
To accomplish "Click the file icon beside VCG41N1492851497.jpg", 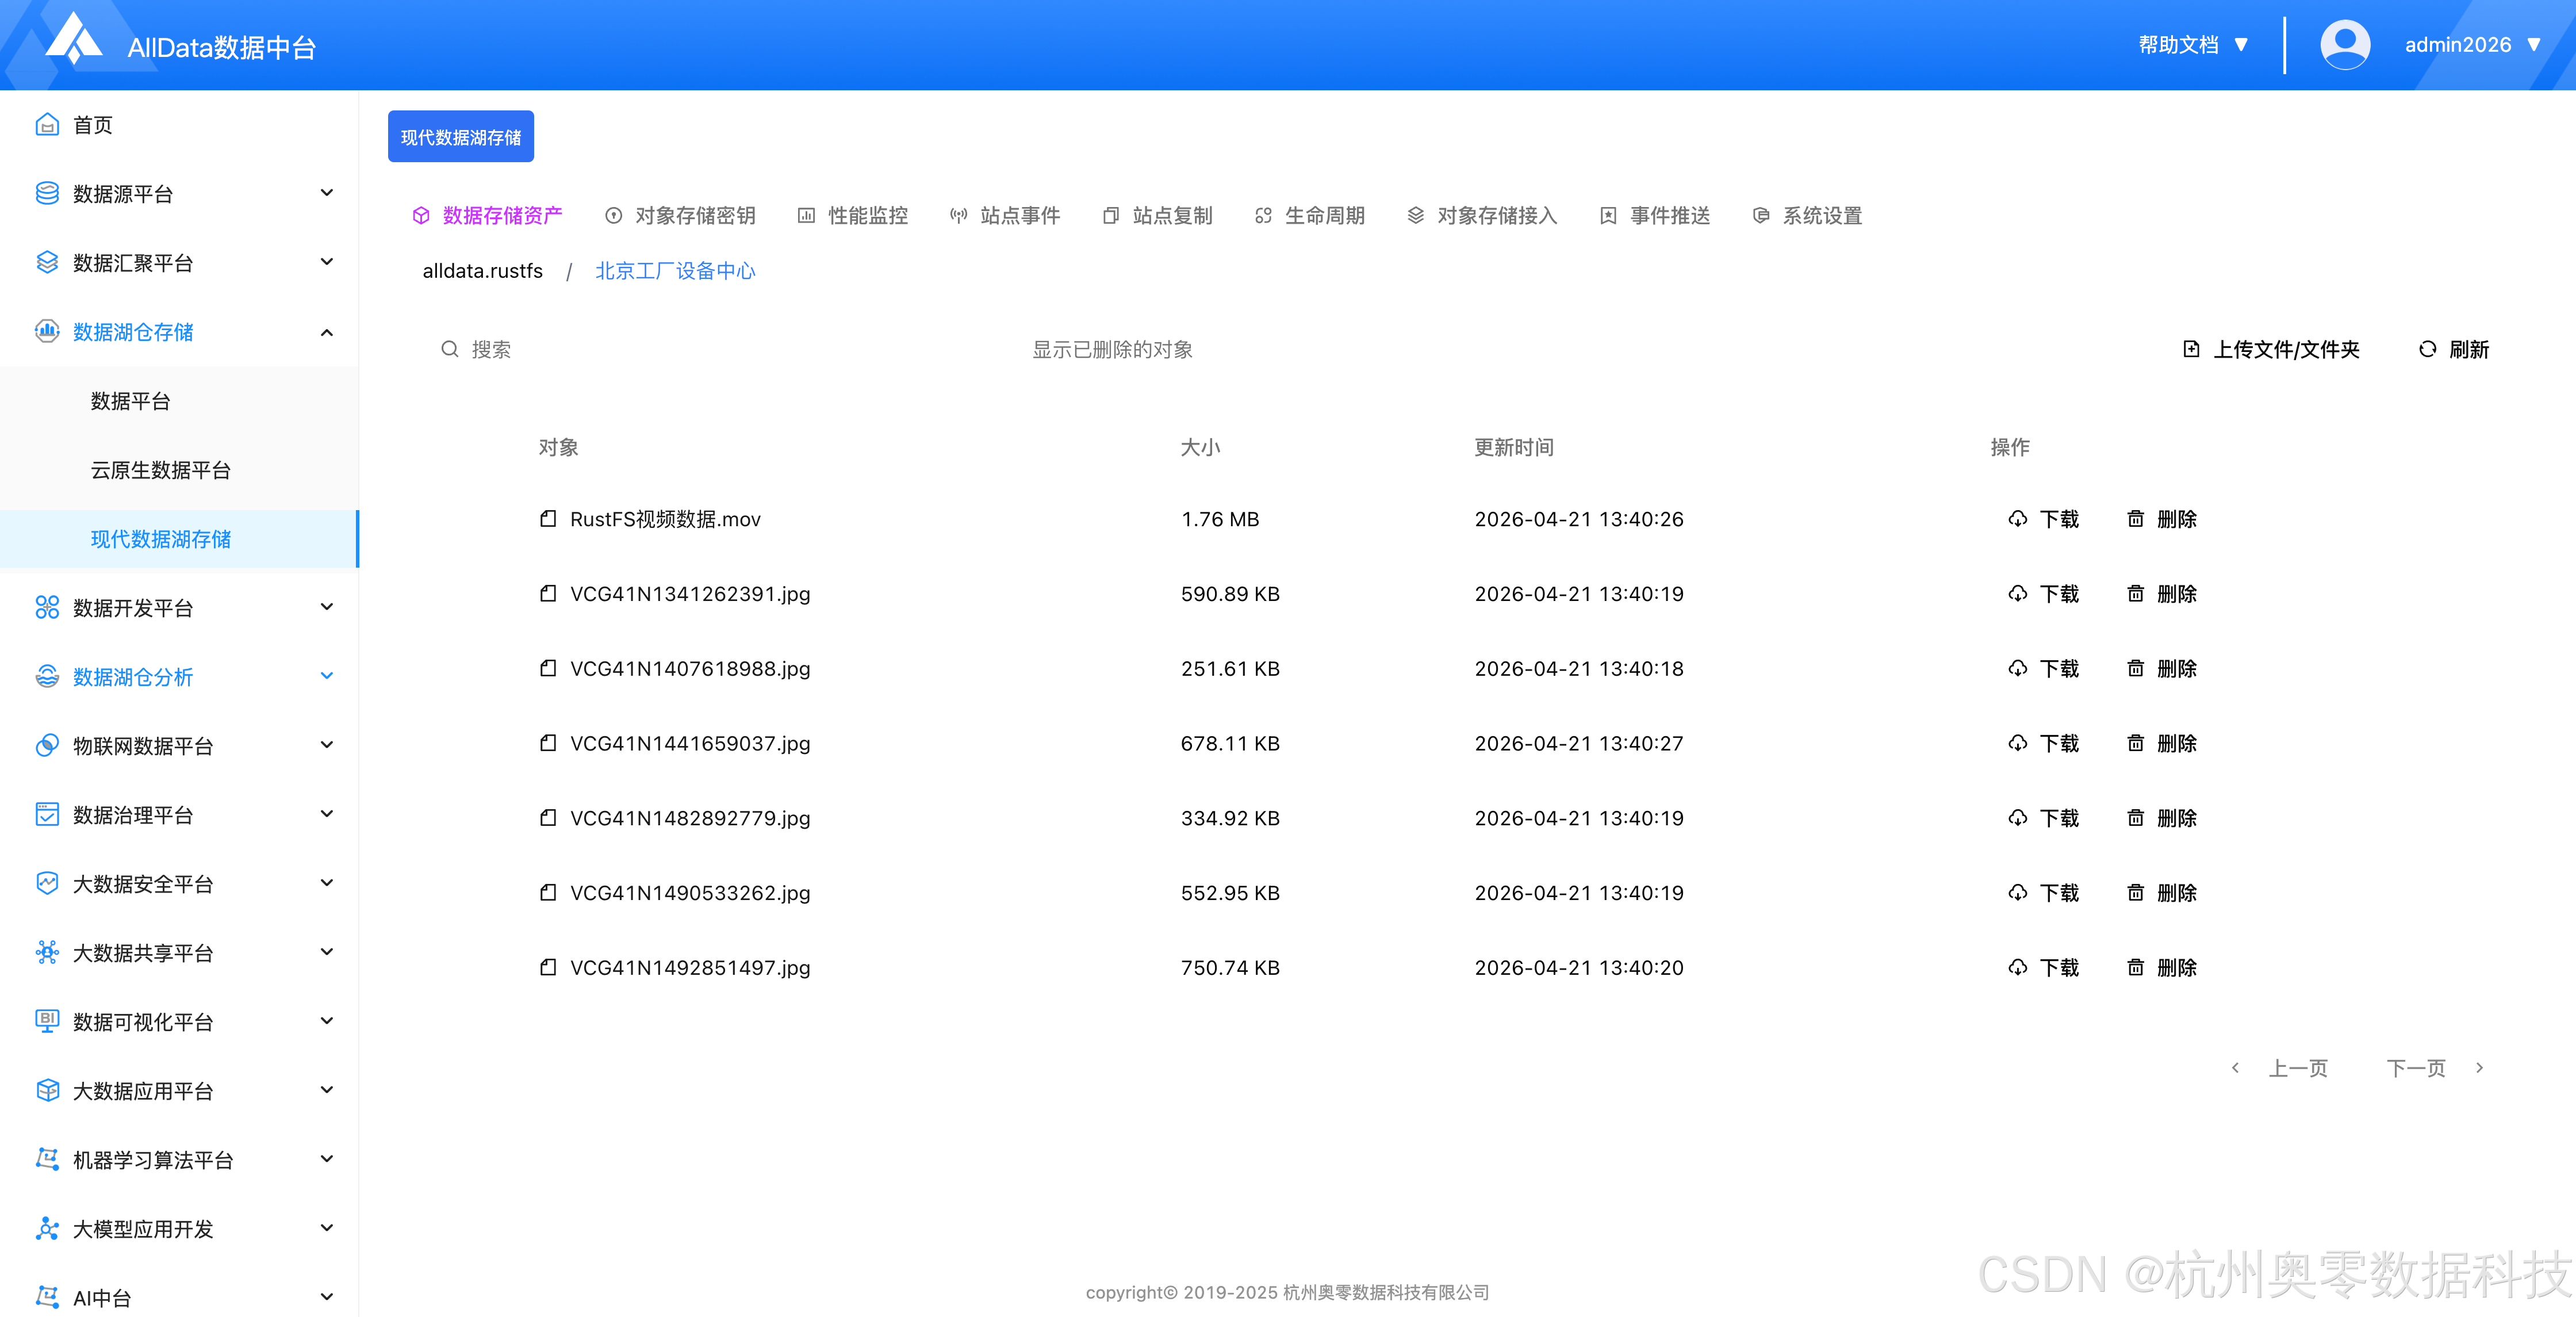I will [x=548, y=967].
